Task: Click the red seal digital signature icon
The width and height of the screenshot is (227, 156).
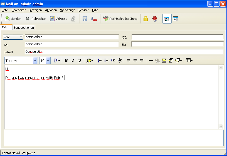Action: [x=155, y=19]
